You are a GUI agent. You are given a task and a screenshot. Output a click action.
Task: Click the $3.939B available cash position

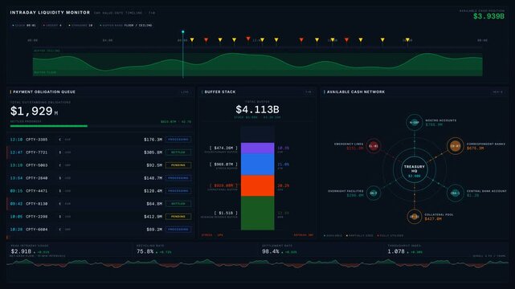tap(488, 16)
